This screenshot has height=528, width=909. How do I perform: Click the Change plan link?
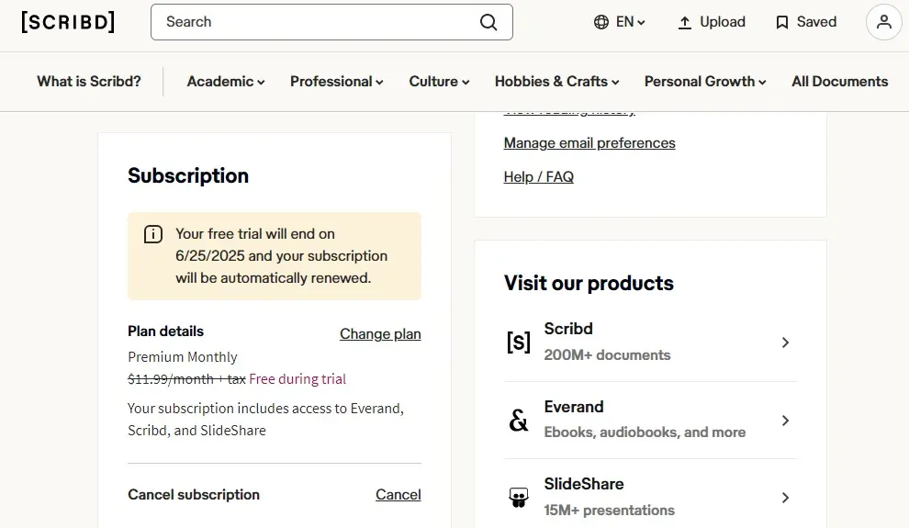pyautogui.click(x=380, y=334)
